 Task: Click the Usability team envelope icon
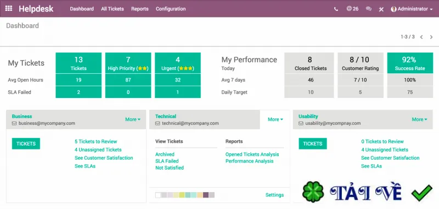[x=301, y=123]
